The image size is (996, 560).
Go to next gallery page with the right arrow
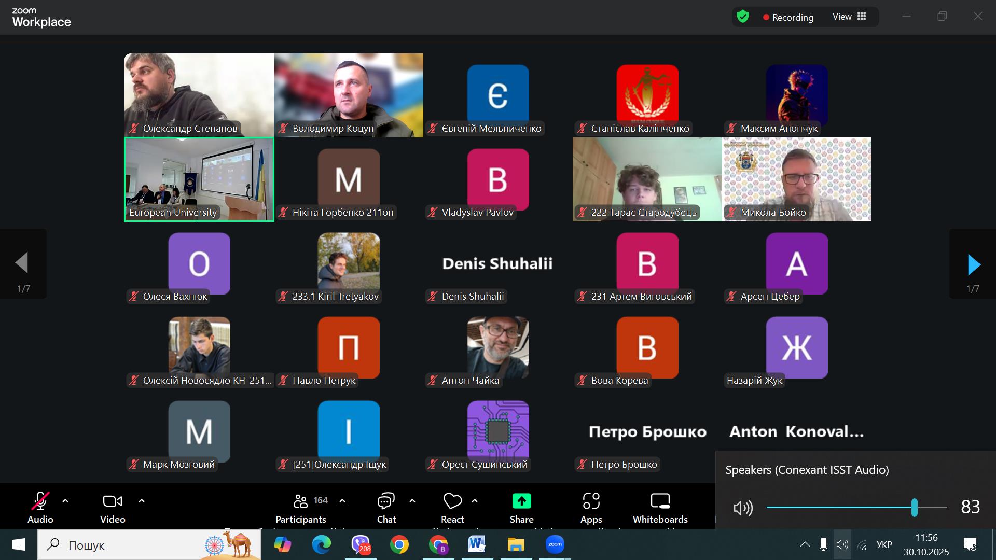pos(974,264)
